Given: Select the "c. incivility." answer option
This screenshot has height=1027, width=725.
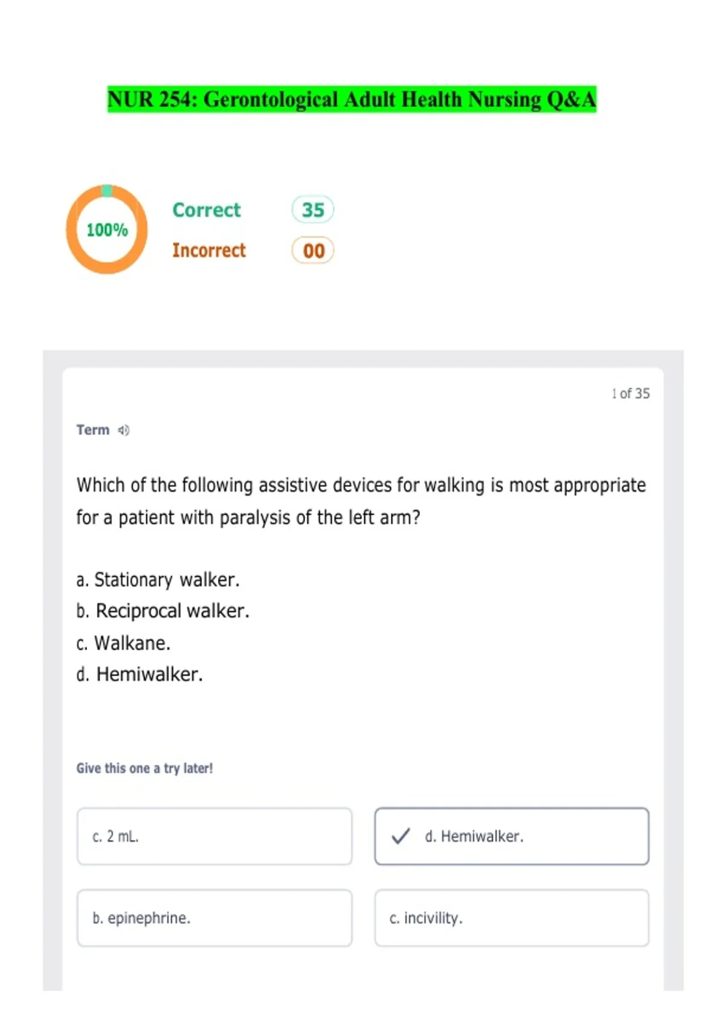Looking at the screenshot, I should click(512, 918).
